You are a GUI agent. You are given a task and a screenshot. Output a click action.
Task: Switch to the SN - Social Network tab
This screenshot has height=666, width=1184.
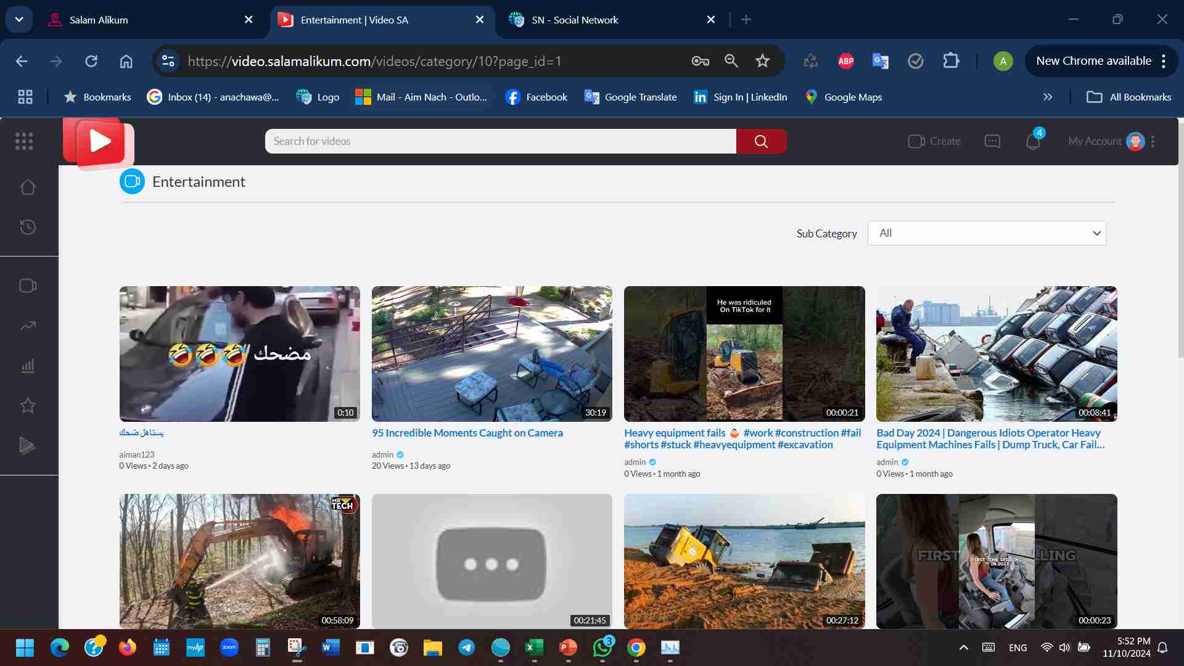612,20
